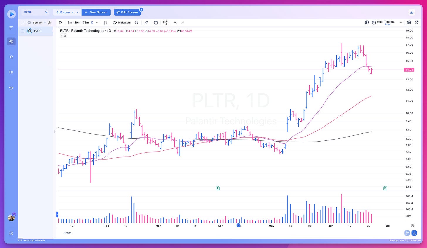Image resolution: width=427 pixels, height=248 pixels.
Task: Expand the Multi-Timeframe layout dropdown arrow
Action: [x=401, y=23]
